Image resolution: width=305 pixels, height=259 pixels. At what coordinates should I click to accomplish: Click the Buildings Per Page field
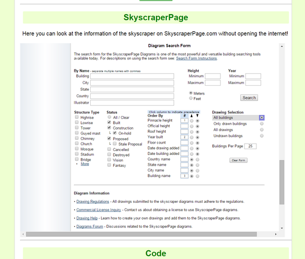[x=250, y=146]
